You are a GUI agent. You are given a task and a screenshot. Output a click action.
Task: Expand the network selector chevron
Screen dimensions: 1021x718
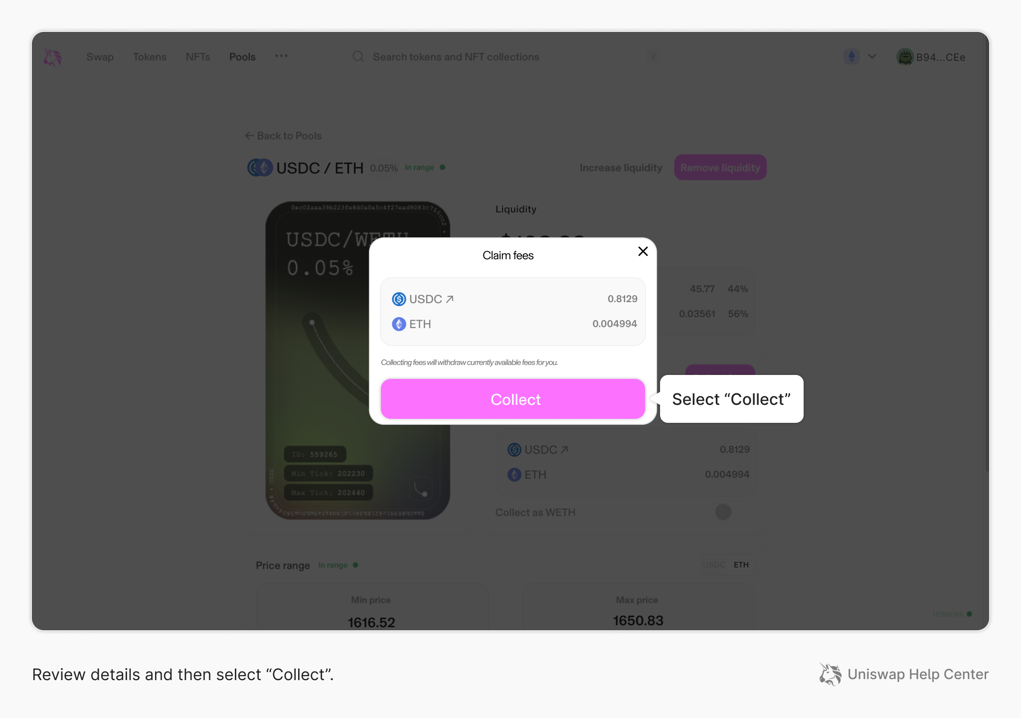point(872,56)
